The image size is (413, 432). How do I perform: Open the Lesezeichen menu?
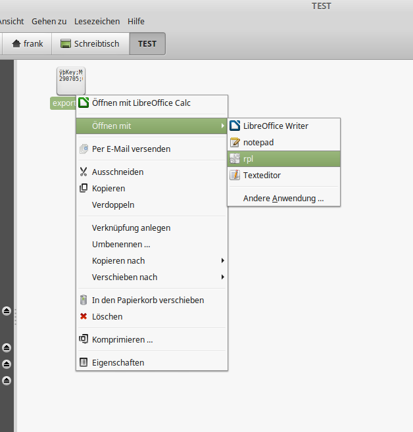tap(97, 22)
